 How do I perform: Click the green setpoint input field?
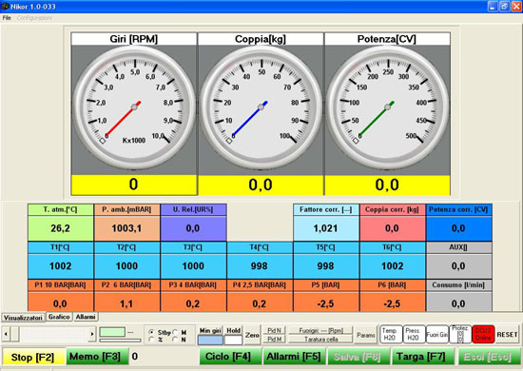pyautogui.click(x=112, y=332)
